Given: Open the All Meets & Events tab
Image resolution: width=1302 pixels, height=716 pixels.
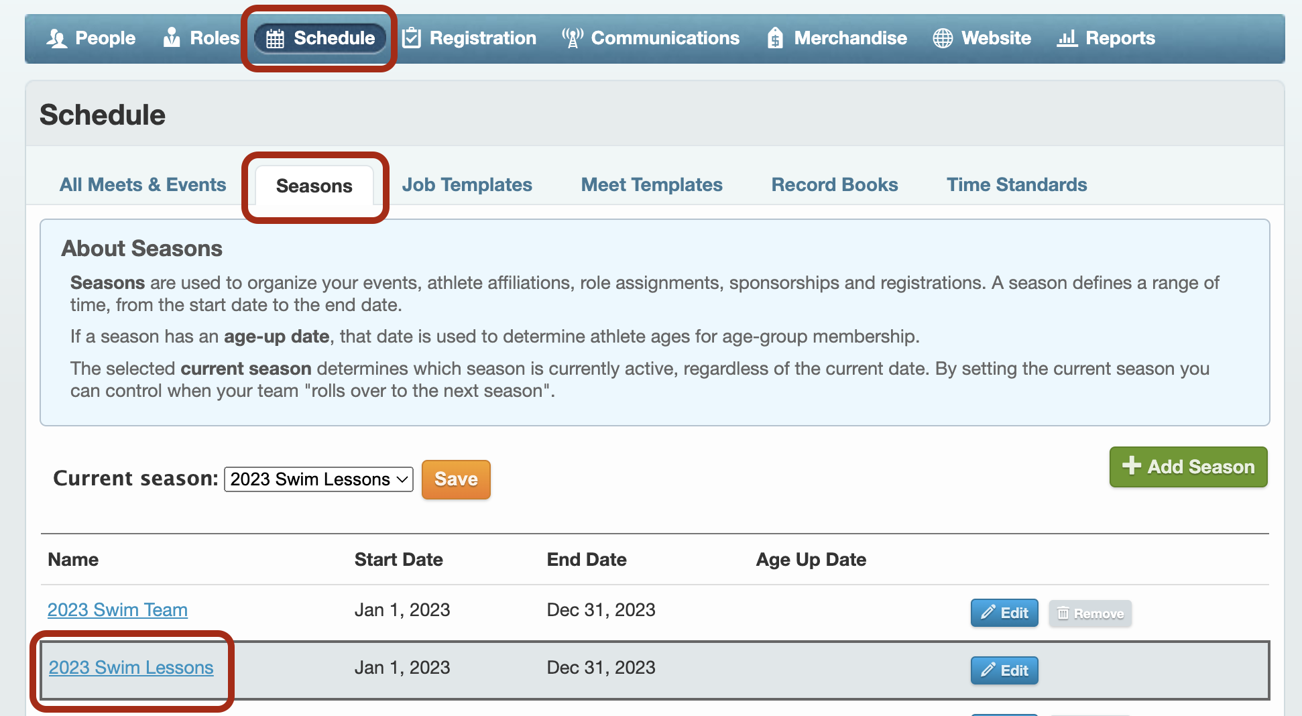Looking at the screenshot, I should click(143, 185).
